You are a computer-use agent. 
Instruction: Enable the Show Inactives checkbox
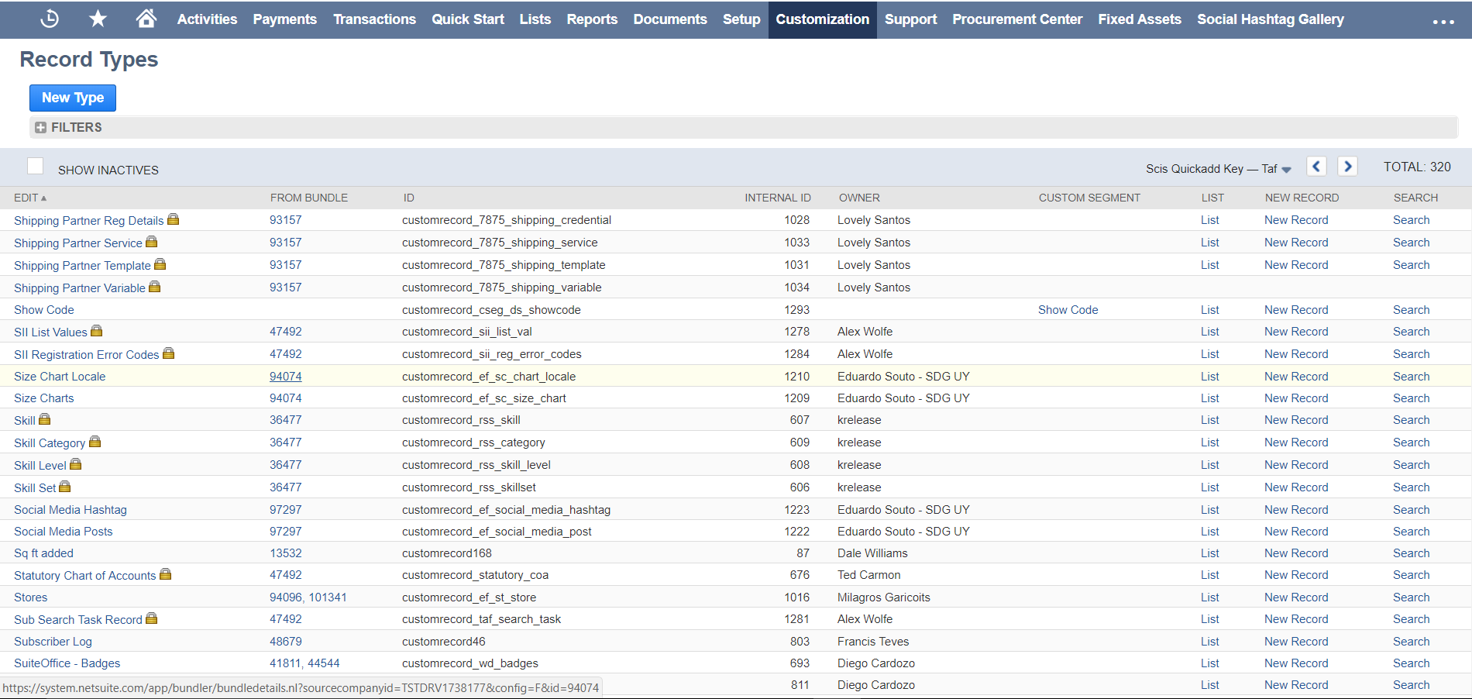36,165
